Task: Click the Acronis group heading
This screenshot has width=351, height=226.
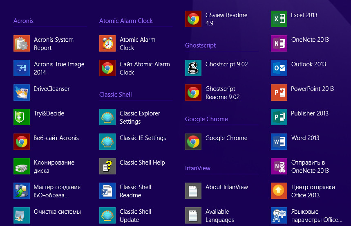Action: click(x=23, y=21)
